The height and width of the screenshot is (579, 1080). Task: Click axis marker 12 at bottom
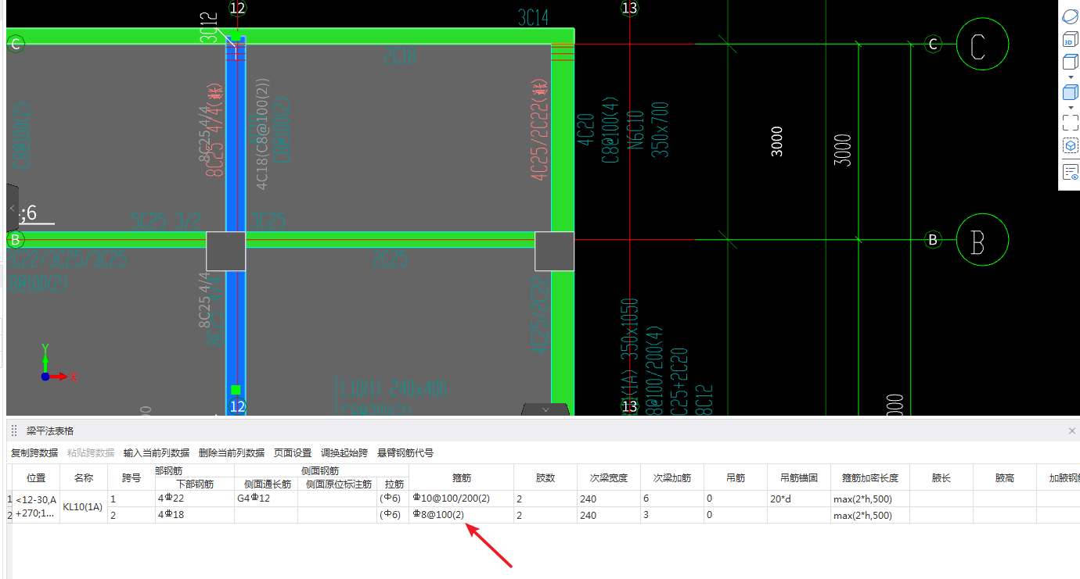236,406
